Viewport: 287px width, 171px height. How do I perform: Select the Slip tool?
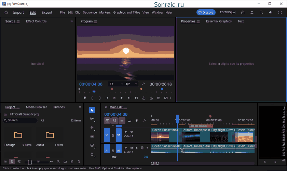click(92, 145)
